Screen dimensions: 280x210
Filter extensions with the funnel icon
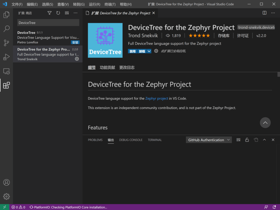coord(49,13)
